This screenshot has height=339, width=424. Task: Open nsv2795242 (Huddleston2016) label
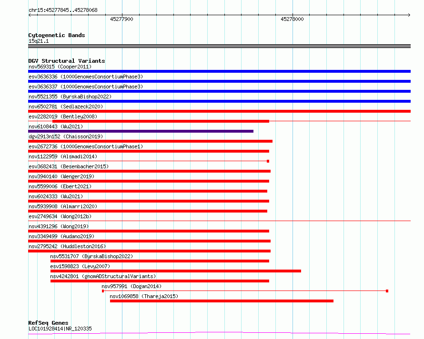(67, 246)
